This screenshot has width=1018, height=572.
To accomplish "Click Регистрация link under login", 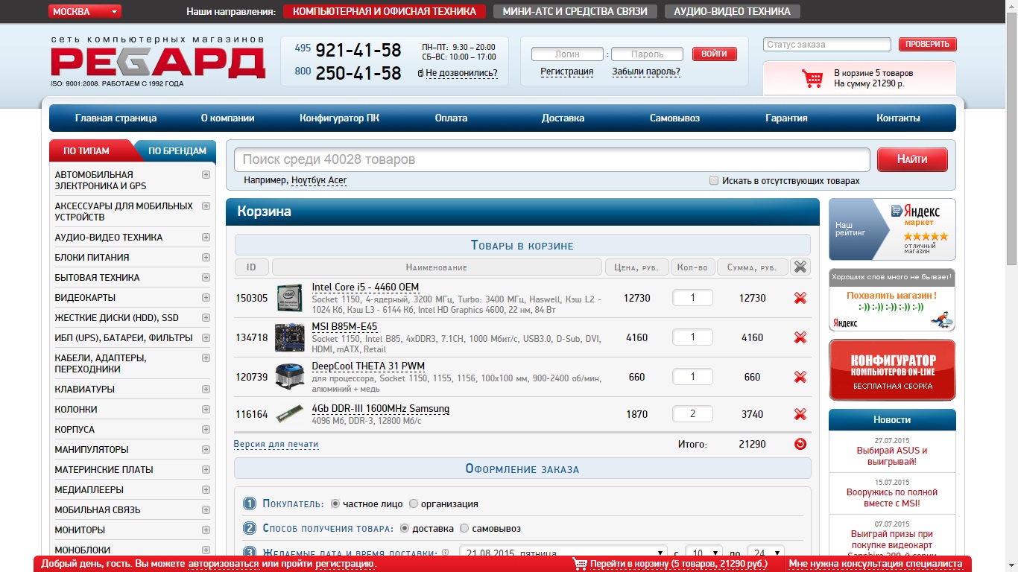I will click(x=567, y=71).
